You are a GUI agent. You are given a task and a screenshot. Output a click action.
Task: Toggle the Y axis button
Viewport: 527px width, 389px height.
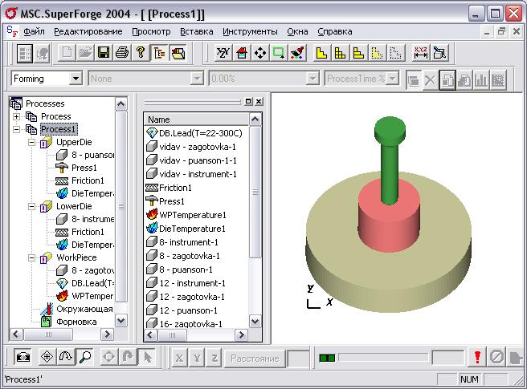197,358
